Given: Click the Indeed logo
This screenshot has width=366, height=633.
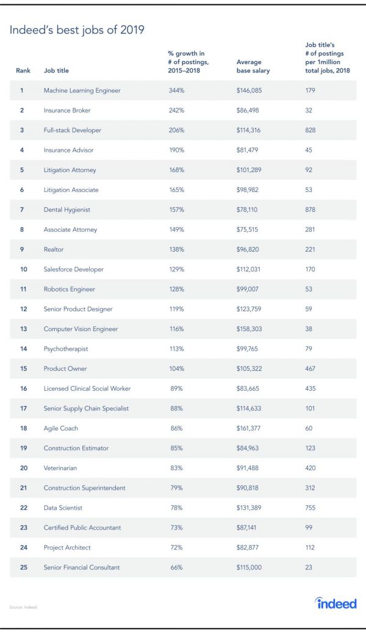Looking at the screenshot, I should (335, 603).
